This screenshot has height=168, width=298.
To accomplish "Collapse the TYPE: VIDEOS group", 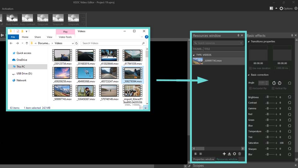I will pyautogui.click(x=194, y=55).
